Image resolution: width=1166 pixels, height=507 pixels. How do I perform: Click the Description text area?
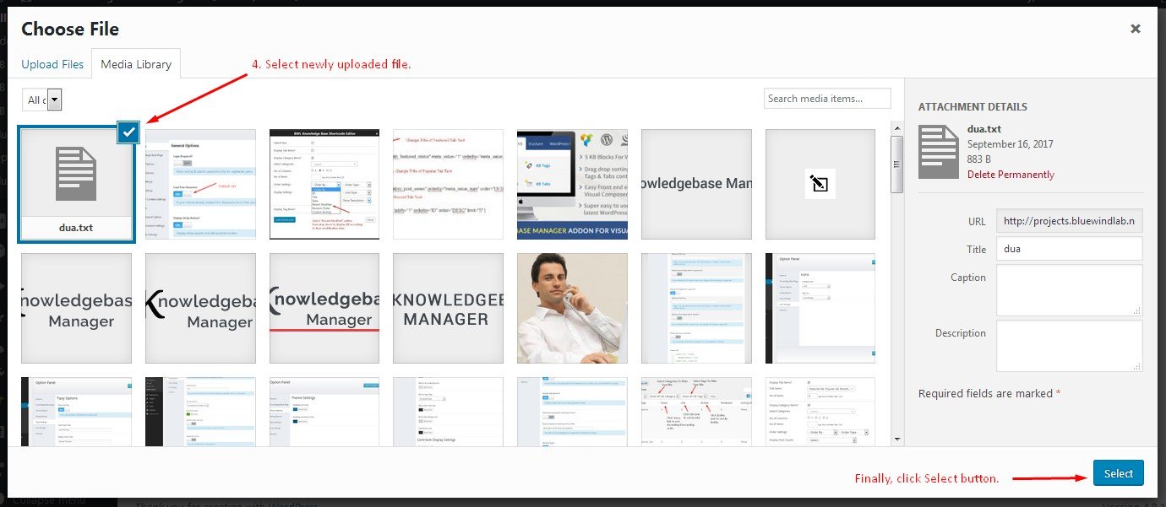pos(1070,346)
